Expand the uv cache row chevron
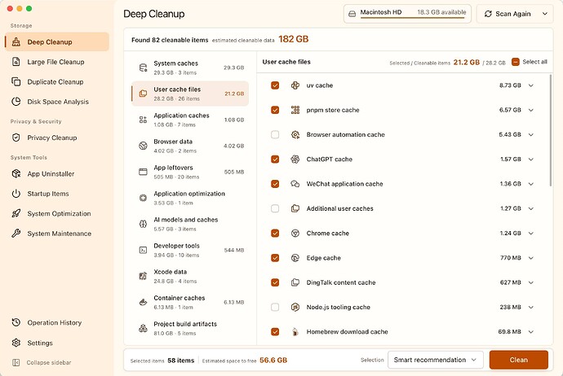Screen dimensions: 563x376 point(531,85)
